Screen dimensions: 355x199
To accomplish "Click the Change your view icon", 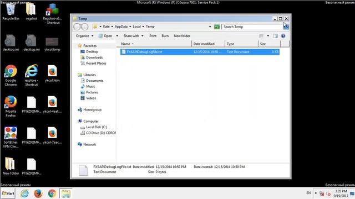I will 261,36.
